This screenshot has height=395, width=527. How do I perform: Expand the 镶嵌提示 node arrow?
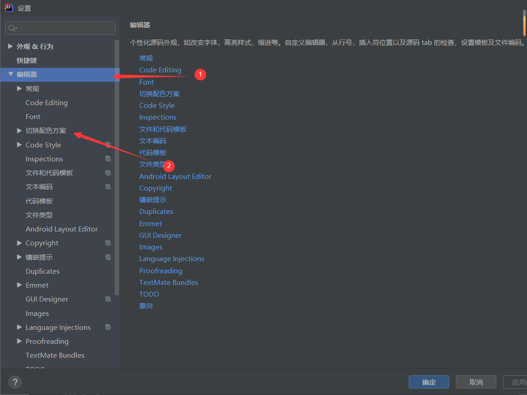click(19, 257)
